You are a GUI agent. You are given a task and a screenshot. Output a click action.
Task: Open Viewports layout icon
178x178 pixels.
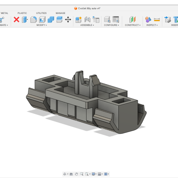coord(106,174)
